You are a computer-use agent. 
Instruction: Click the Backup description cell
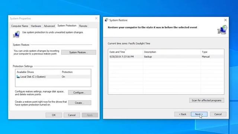pyautogui.click(x=148, y=57)
